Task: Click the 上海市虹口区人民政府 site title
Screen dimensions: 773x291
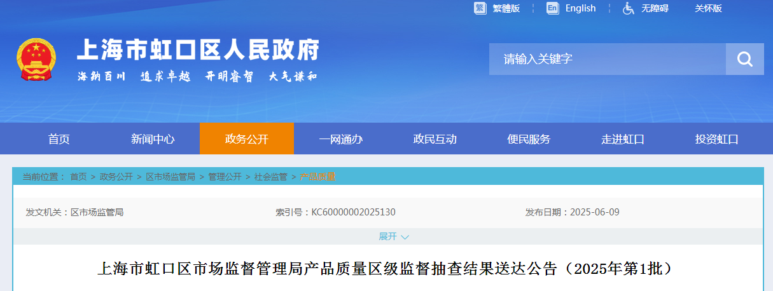Action: pyautogui.click(x=198, y=50)
